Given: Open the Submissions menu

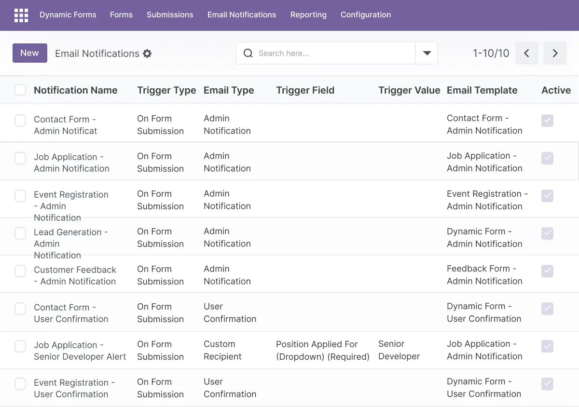Looking at the screenshot, I should point(170,15).
